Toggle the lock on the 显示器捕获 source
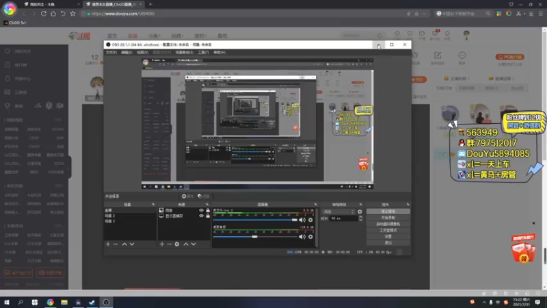Viewport: 547px width, 308px height. [x=208, y=216]
